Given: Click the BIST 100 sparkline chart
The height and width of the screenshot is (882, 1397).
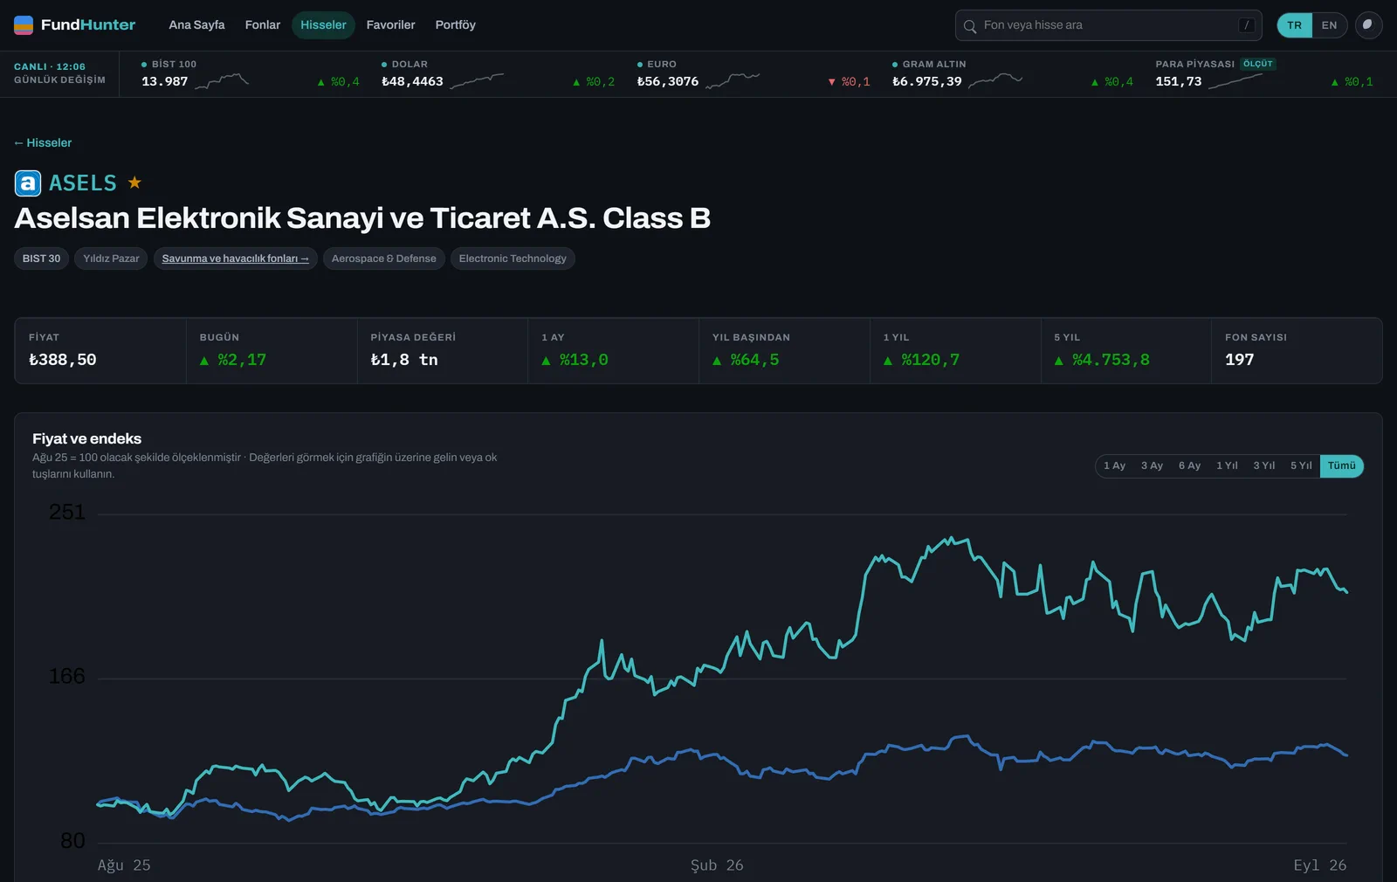Looking at the screenshot, I should (x=222, y=81).
